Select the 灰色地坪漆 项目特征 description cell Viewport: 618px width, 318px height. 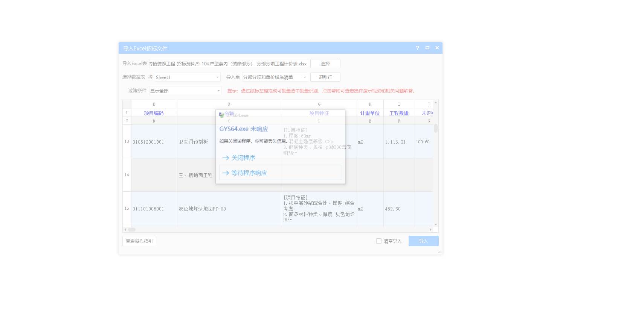pyautogui.click(x=319, y=209)
